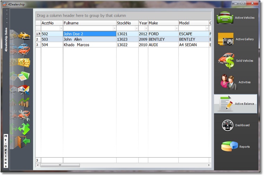Click the horizontal scrollbar right arrow
Screen dimensions: 264x176
[209, 165]
